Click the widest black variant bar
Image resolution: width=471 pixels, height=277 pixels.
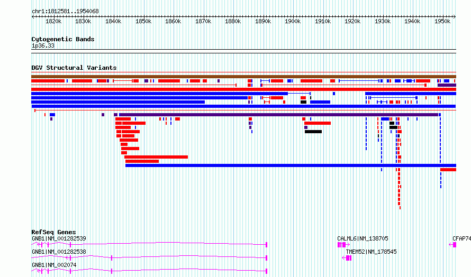click(313, 132)
